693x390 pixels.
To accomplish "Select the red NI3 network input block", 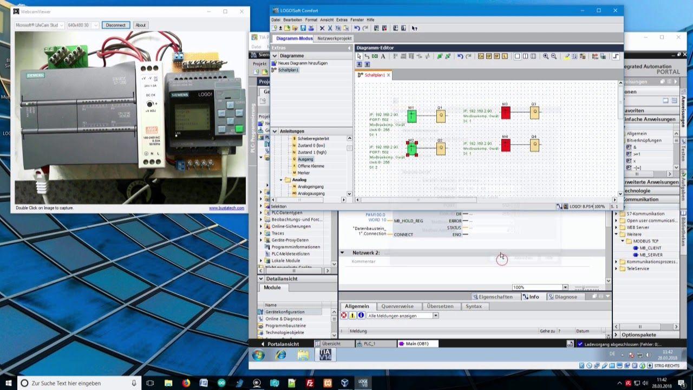I will 506,113.
